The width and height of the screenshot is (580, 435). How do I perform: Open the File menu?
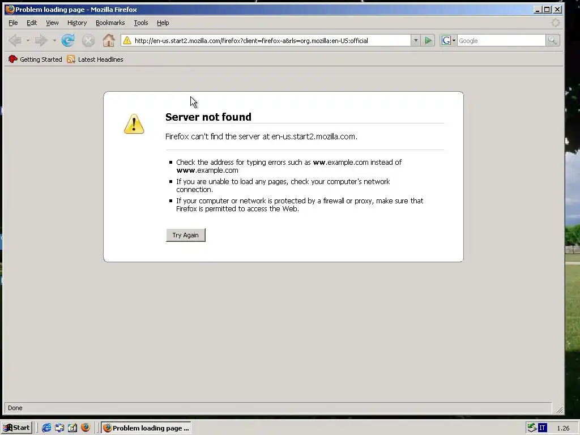tap(13, 23)
